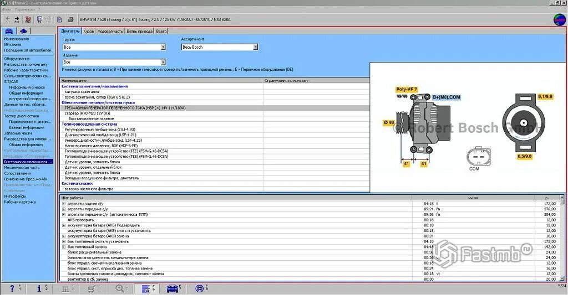Click the F6 work card icon bottom bar
Viewport: 568px width, 295px height.
(146, 288)
